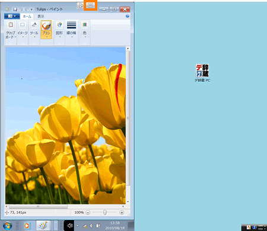Open the 線の幅 (line width) dropdown

(71, 30)
